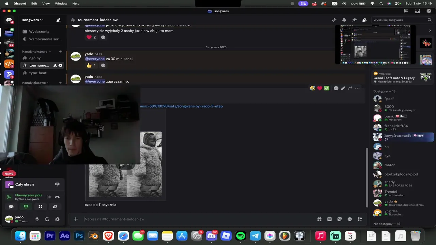Open the sticker picker
This screenshot has height=245, width=436.
pyautogui.click(x=340, y=219)
